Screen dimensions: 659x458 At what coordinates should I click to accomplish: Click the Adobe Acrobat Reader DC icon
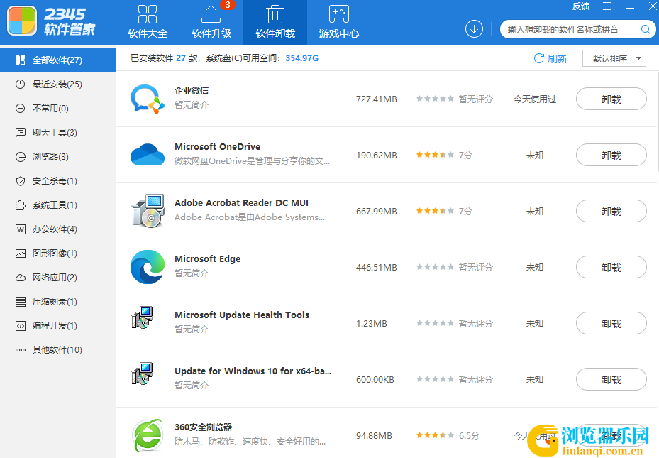148,211
